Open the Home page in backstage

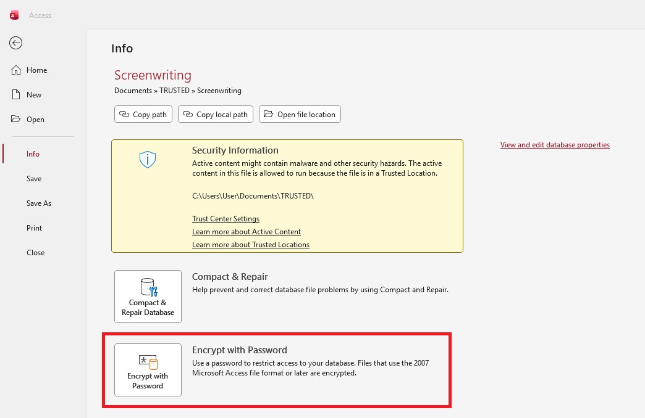(36, 70)
